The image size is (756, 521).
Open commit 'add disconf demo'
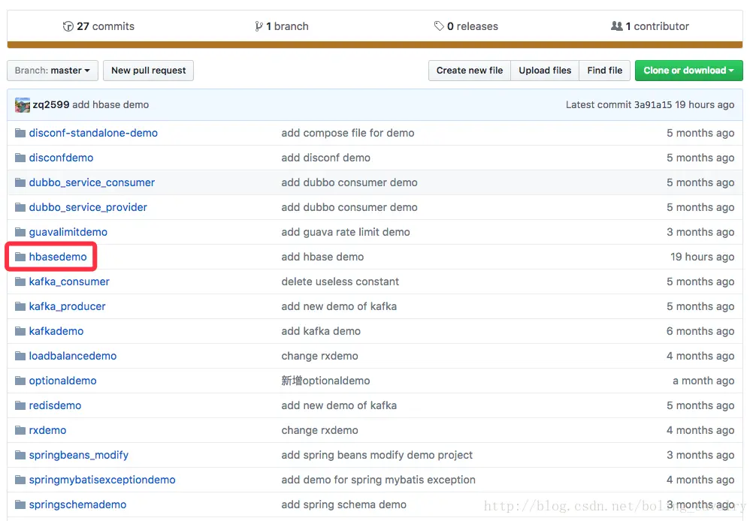point(326,158)
